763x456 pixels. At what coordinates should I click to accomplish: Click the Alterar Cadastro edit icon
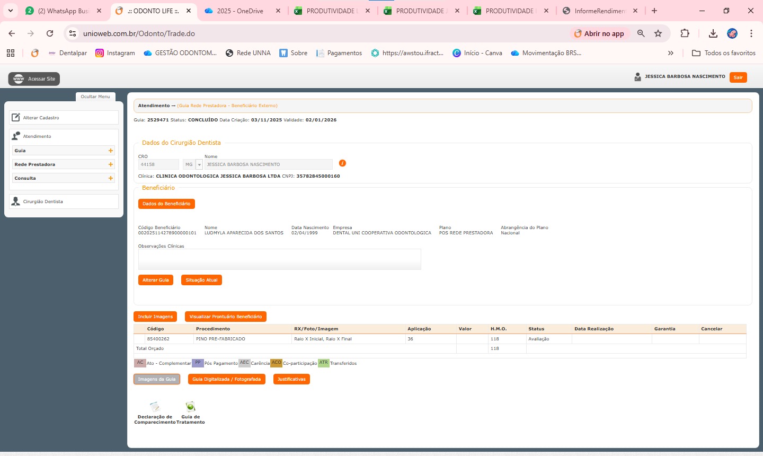click(16, 117)
